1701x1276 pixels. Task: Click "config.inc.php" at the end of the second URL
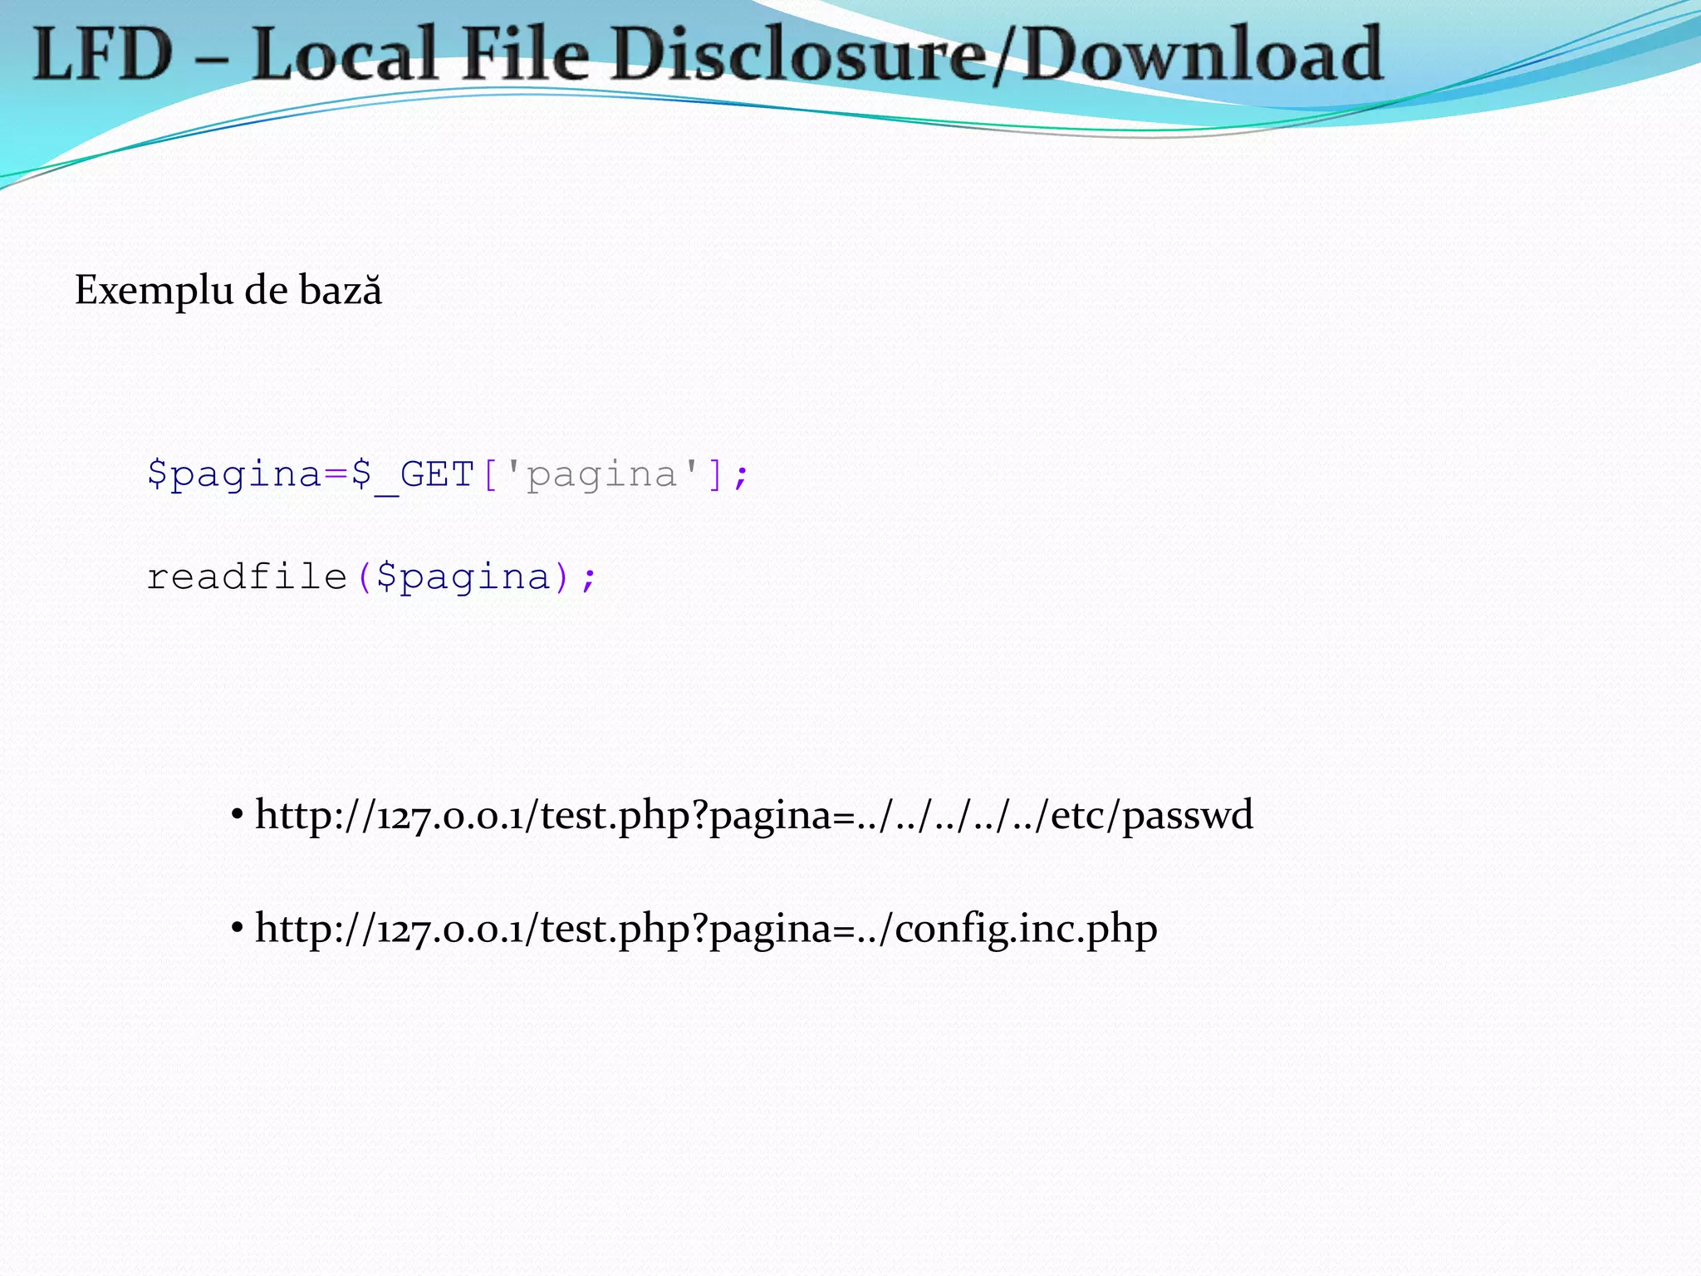coord(1026,929)
